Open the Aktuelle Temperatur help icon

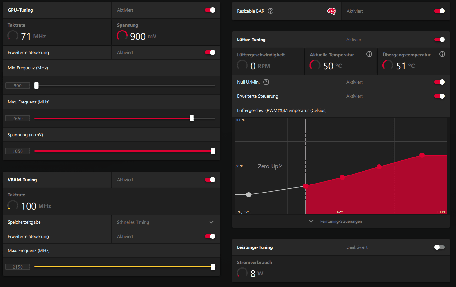tap(369, 54)
